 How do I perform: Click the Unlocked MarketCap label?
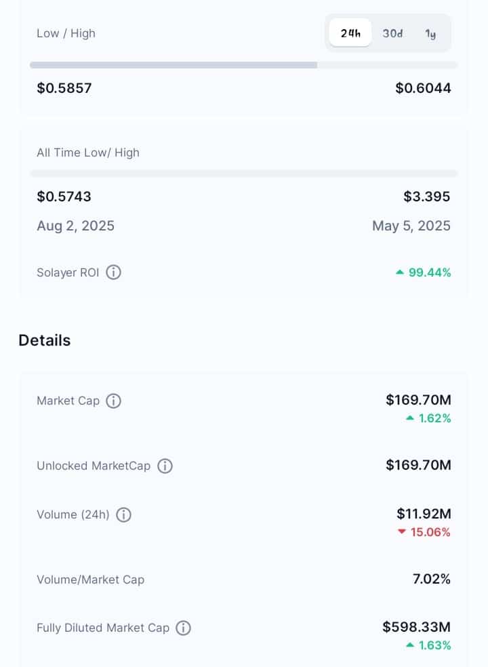(94, 466)
